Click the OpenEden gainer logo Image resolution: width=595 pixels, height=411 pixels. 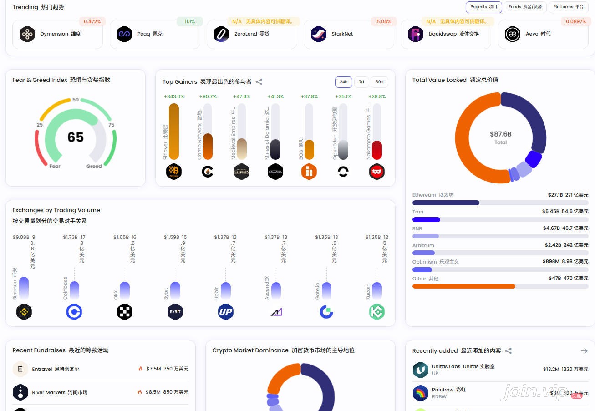343,172
